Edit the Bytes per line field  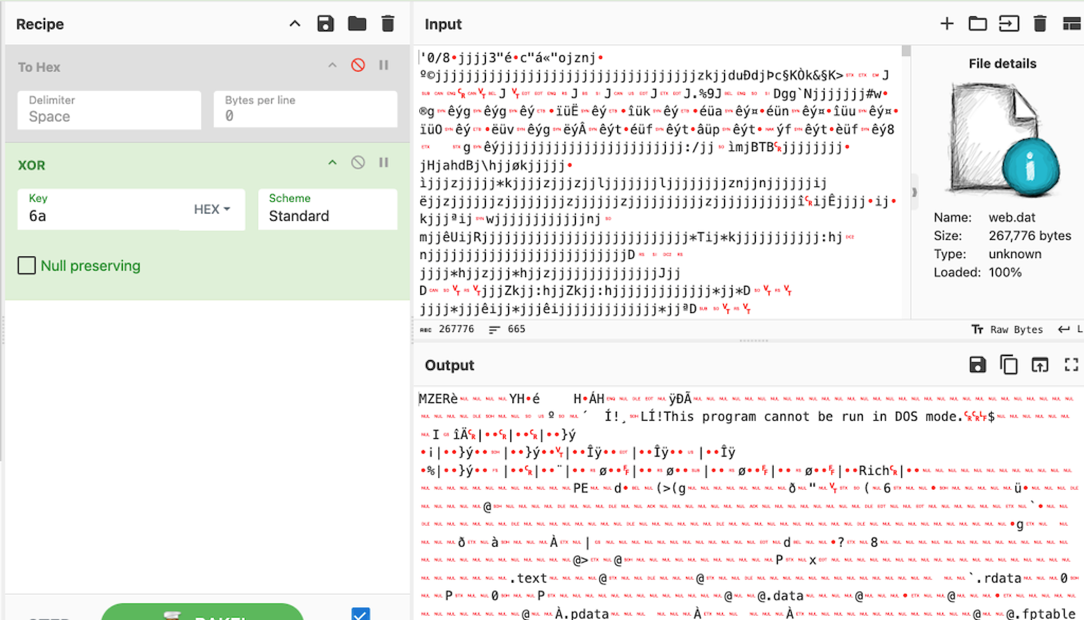pyautogui.click(x=305, y=110)
